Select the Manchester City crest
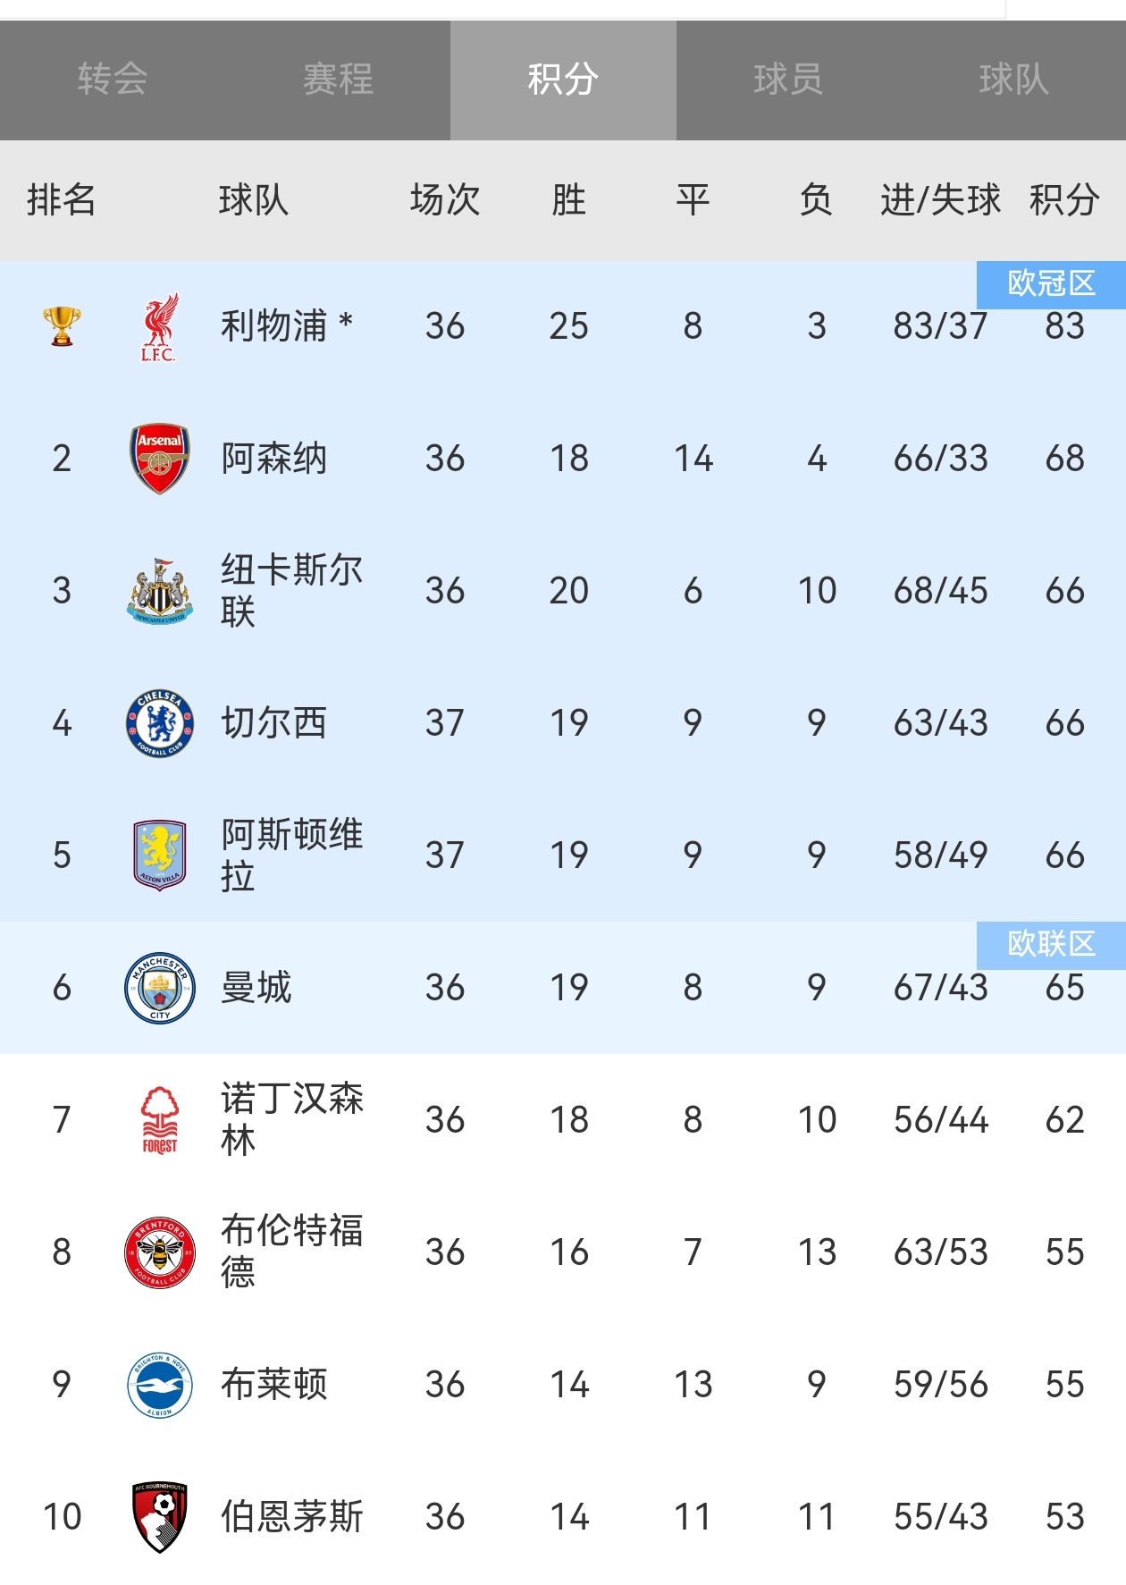 [160, 988]
